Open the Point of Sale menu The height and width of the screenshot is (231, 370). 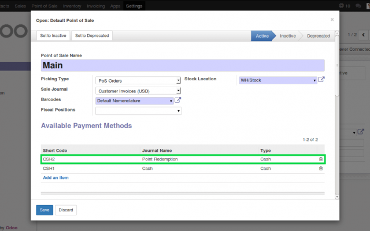tap(45, 6)
